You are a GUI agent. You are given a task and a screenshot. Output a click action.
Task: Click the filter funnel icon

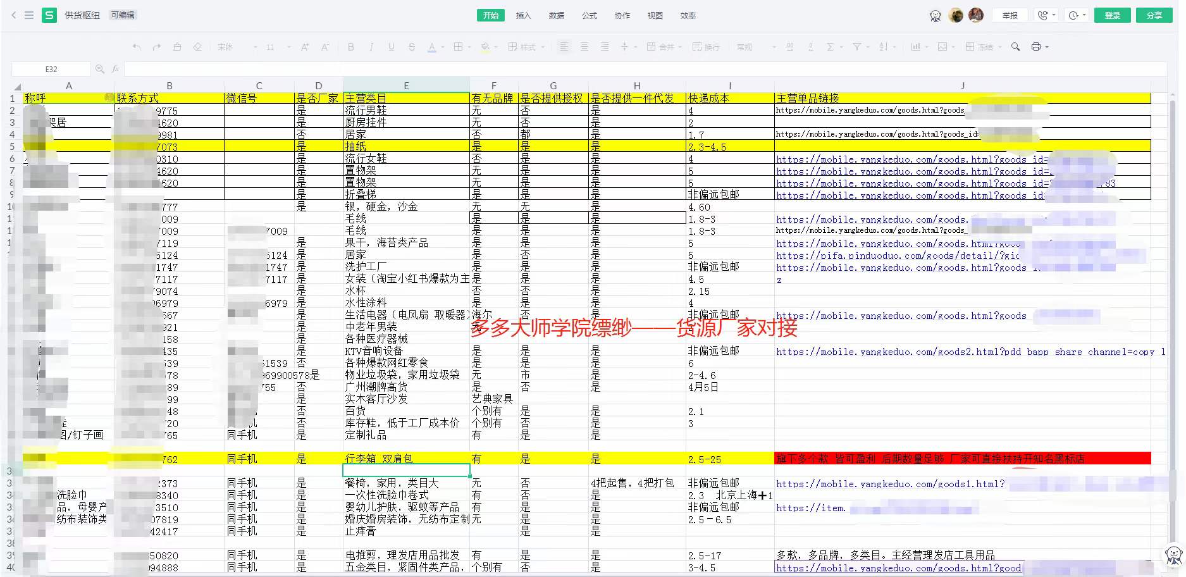point(857,47)
